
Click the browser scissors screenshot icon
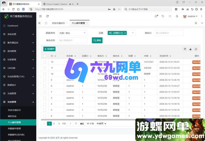[x=188, y=9]
